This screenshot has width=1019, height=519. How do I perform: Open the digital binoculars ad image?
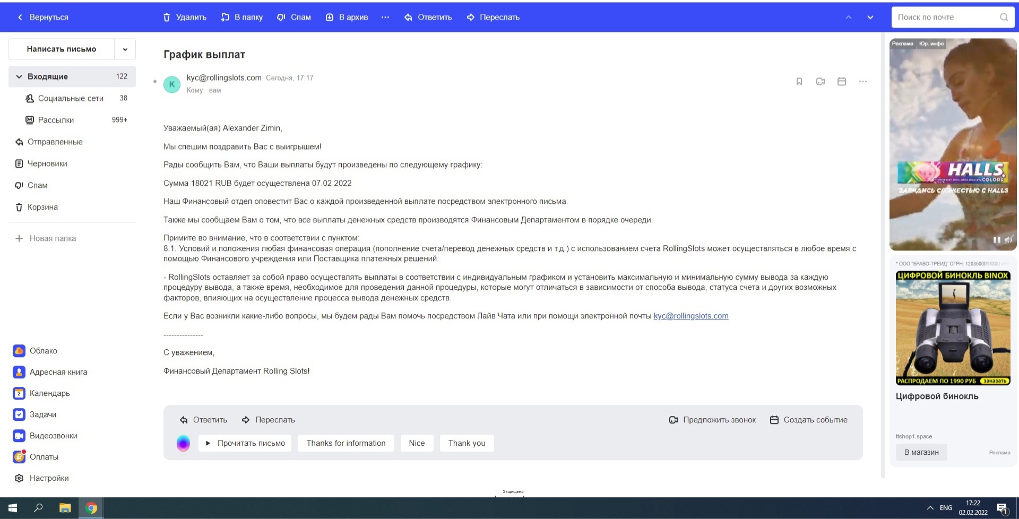coord(953,328)
